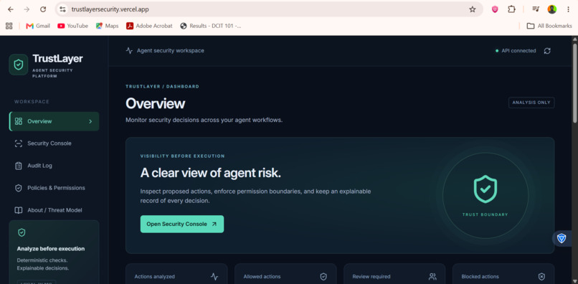This screenshot has width=578, height=284.
Task: Open the media control icon in the toolbar
Action: [536, 9]
